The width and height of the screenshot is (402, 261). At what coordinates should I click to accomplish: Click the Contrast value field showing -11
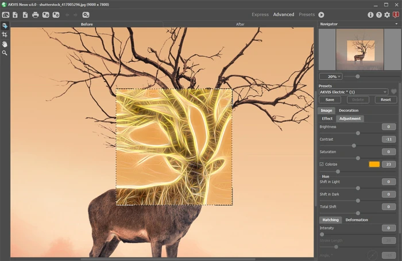388,139
